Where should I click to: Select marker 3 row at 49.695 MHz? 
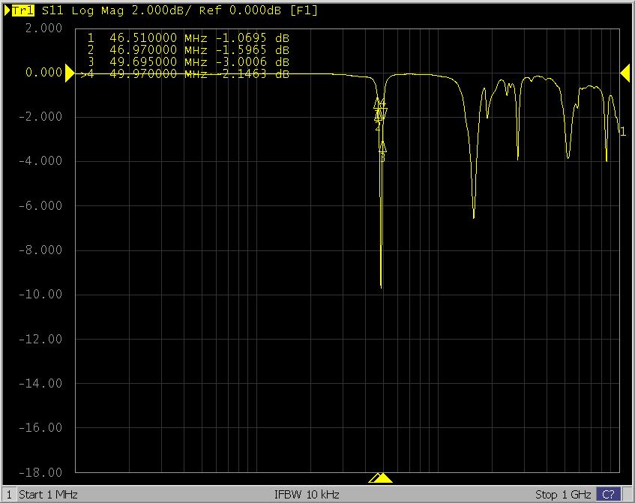[x=187, y=61]
